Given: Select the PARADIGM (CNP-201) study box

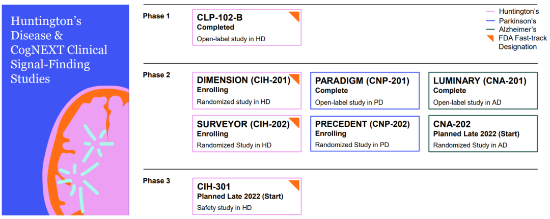Looking at the screenshot, I should click(365, 91).
